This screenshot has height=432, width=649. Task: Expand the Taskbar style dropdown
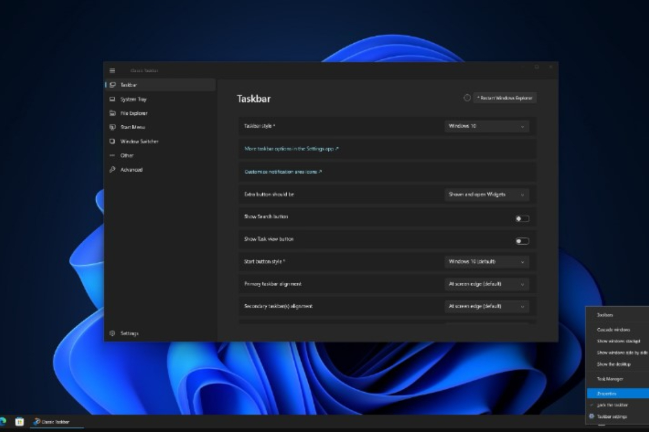[486, 126]
